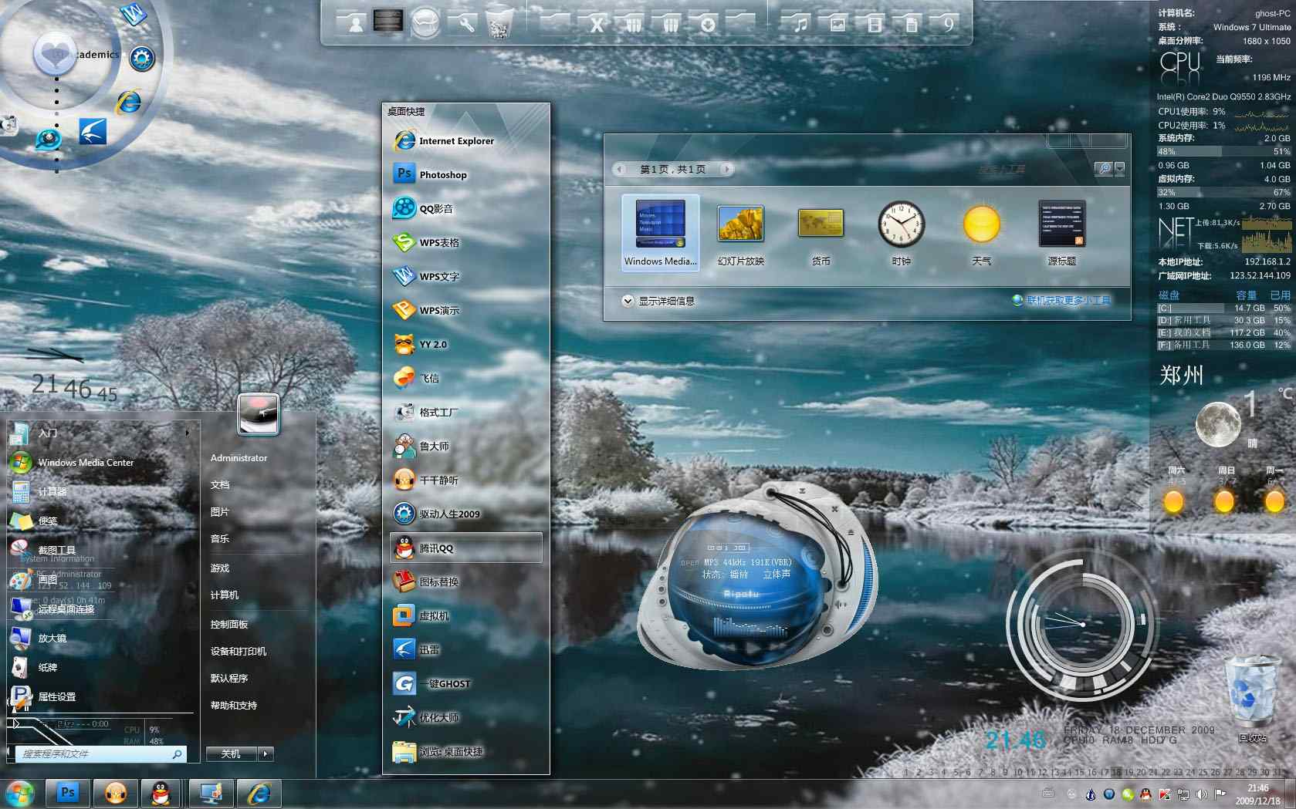The image size is (1296, 809).
Task: Open Windows Media Center from Start menu
Action: [x=100, y=462]
